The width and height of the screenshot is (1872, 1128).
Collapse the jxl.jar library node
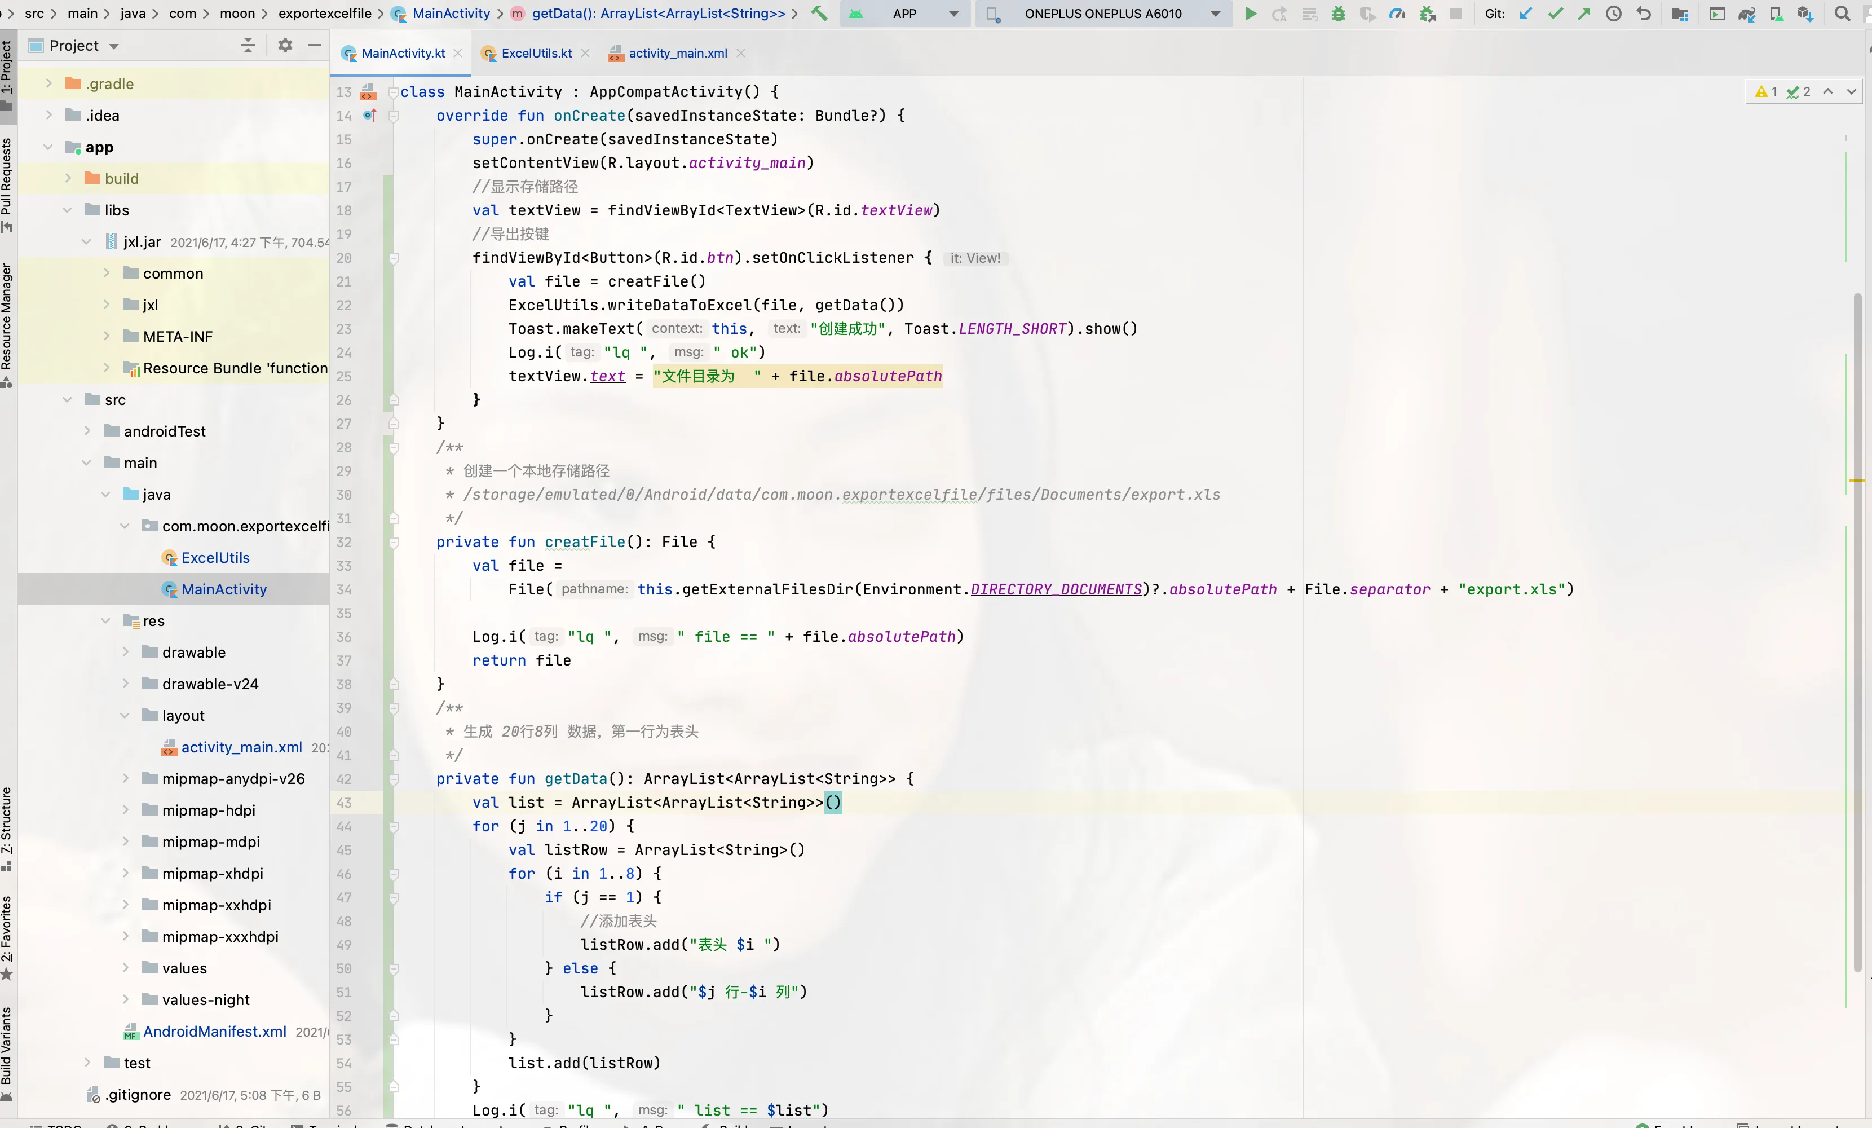(x=87, y=243)
